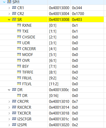This screenshot has height=128, width=106.
Task: Expand the CRCPR register
Action: (x=9, y=102)
